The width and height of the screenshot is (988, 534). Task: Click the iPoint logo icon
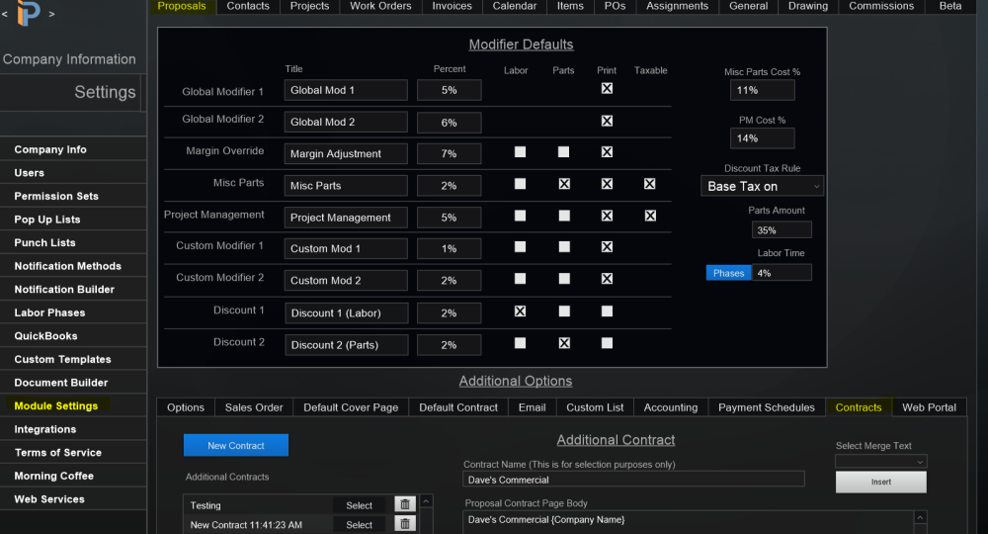click(x=29, y=13)
